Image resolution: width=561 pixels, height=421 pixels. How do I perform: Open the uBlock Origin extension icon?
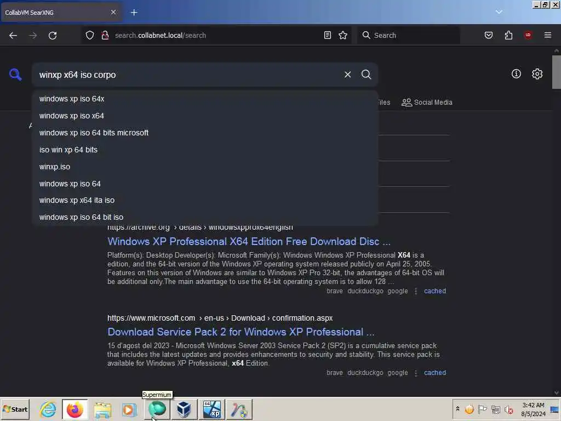click(x=528, y=35)
